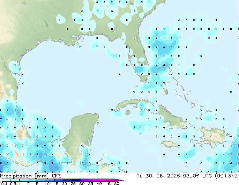Choose the 20–25 mm legend swatch
The height and width of the screenshot is (185, 239).
pos(67,180)
